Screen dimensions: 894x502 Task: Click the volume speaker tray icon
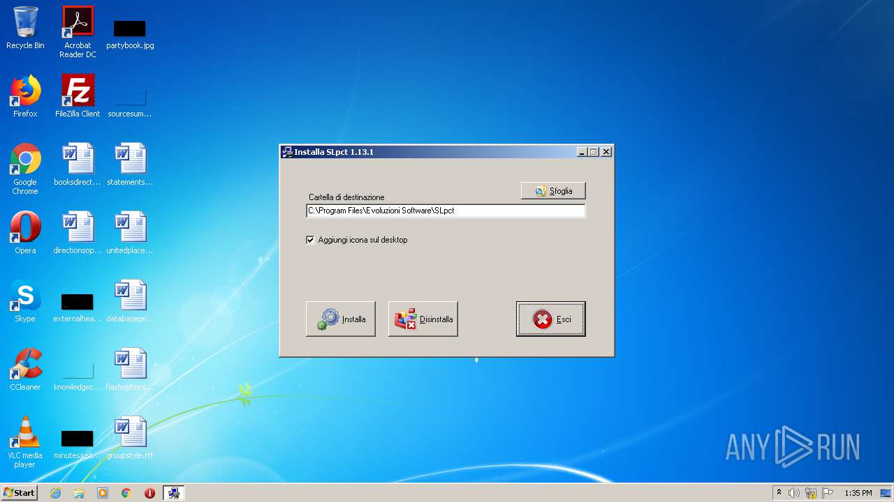(794, 493)
